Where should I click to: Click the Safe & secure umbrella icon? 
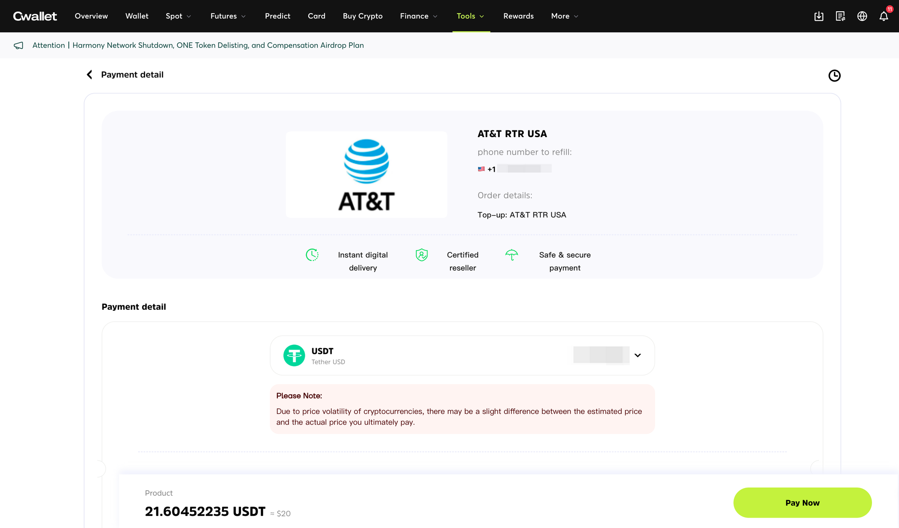(512, 255)
